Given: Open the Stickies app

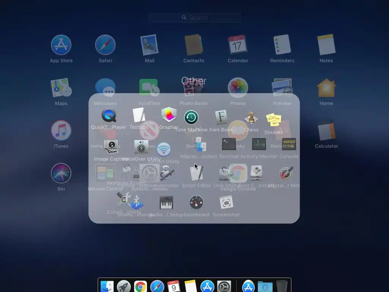Looking at the screenshot, I should coord(274,120).
